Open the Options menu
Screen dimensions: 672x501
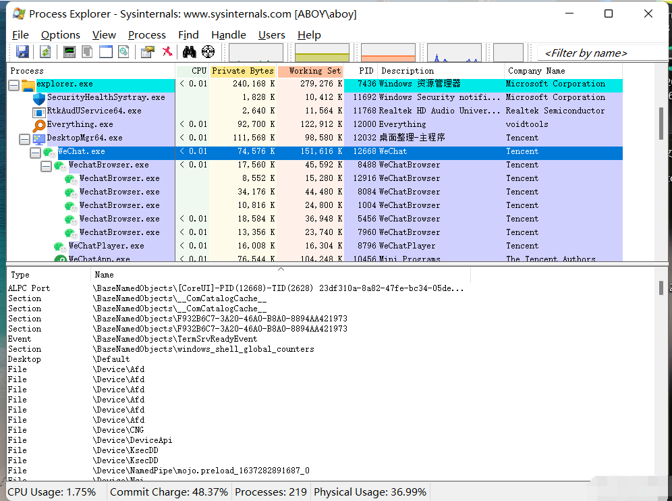(60, 34)
